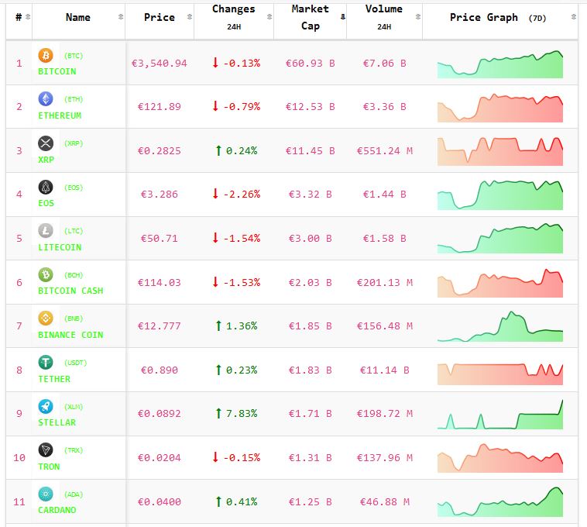Viewport: 587px width, 527px height.
Task: Click the Tether coin icon
Action: click(x=46, y=363)
